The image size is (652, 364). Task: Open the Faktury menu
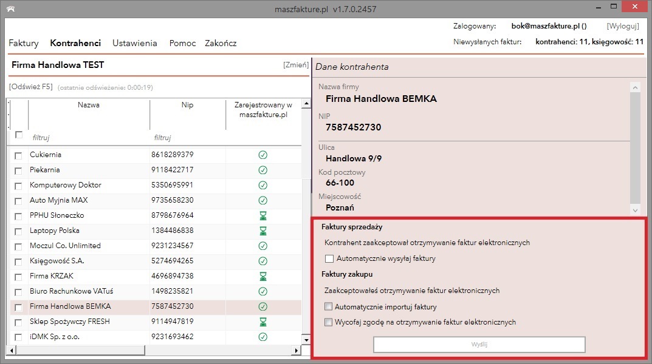24,43
